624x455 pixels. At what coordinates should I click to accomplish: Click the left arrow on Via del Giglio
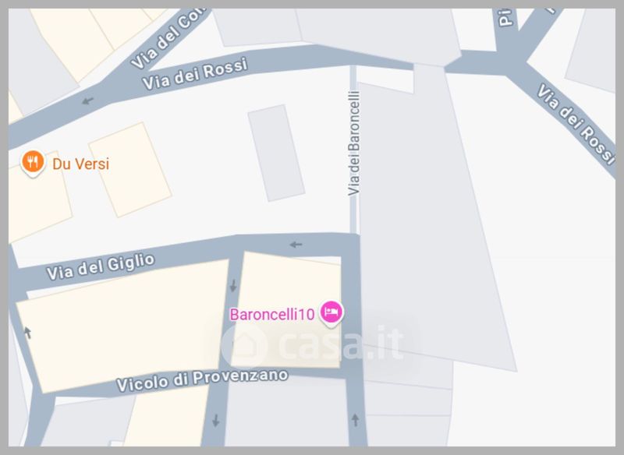(296, 245)
